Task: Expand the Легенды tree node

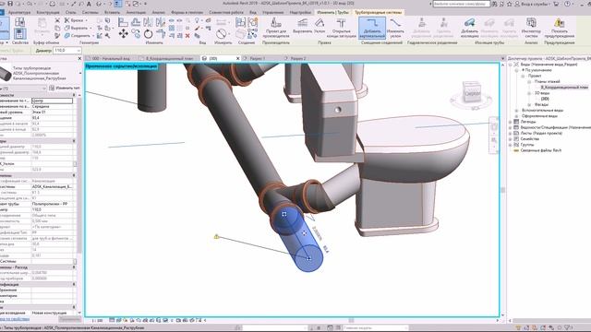Action: [511, 122]
